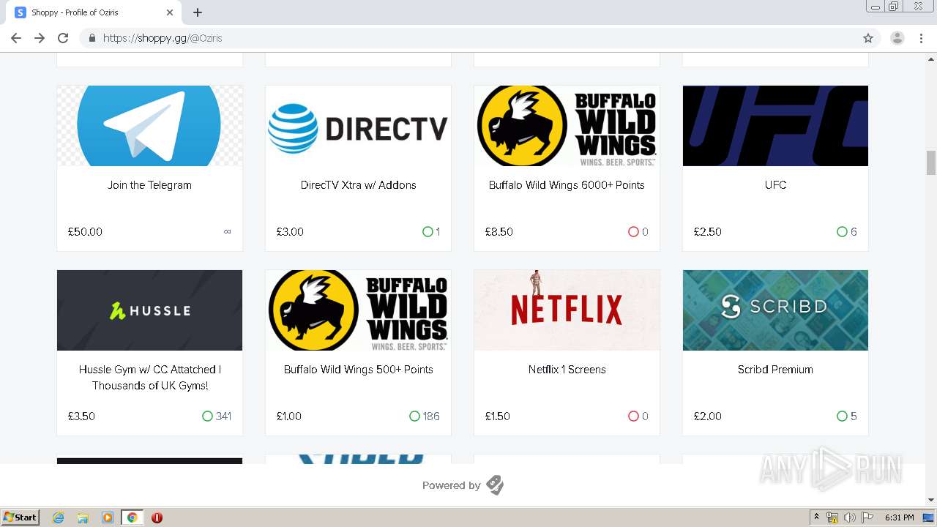Select Buffalo Wild Wings 6000+ Points title
This screenshot has width=937, height=527.
567,185
